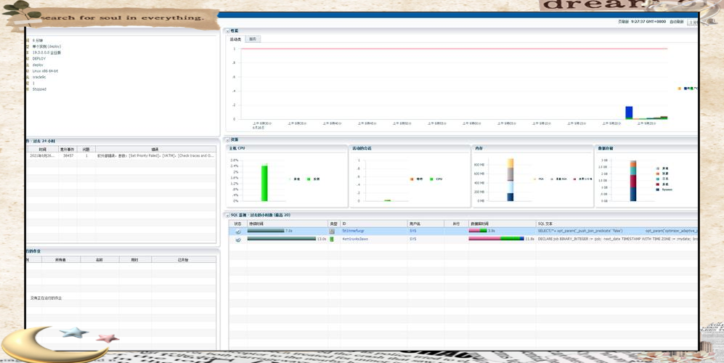The height and width of the screenshot is (363, 724).
Task: Click the 19.3.0.0.0 企业版 version link
Action: (46, 53)
